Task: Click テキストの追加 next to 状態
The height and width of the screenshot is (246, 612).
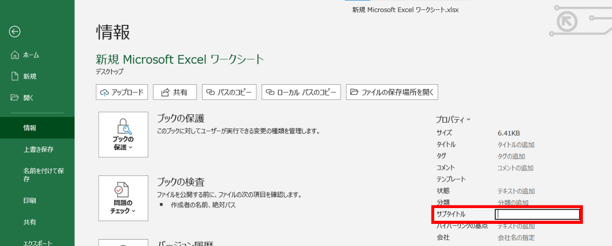Action: (x=516, y=191)
